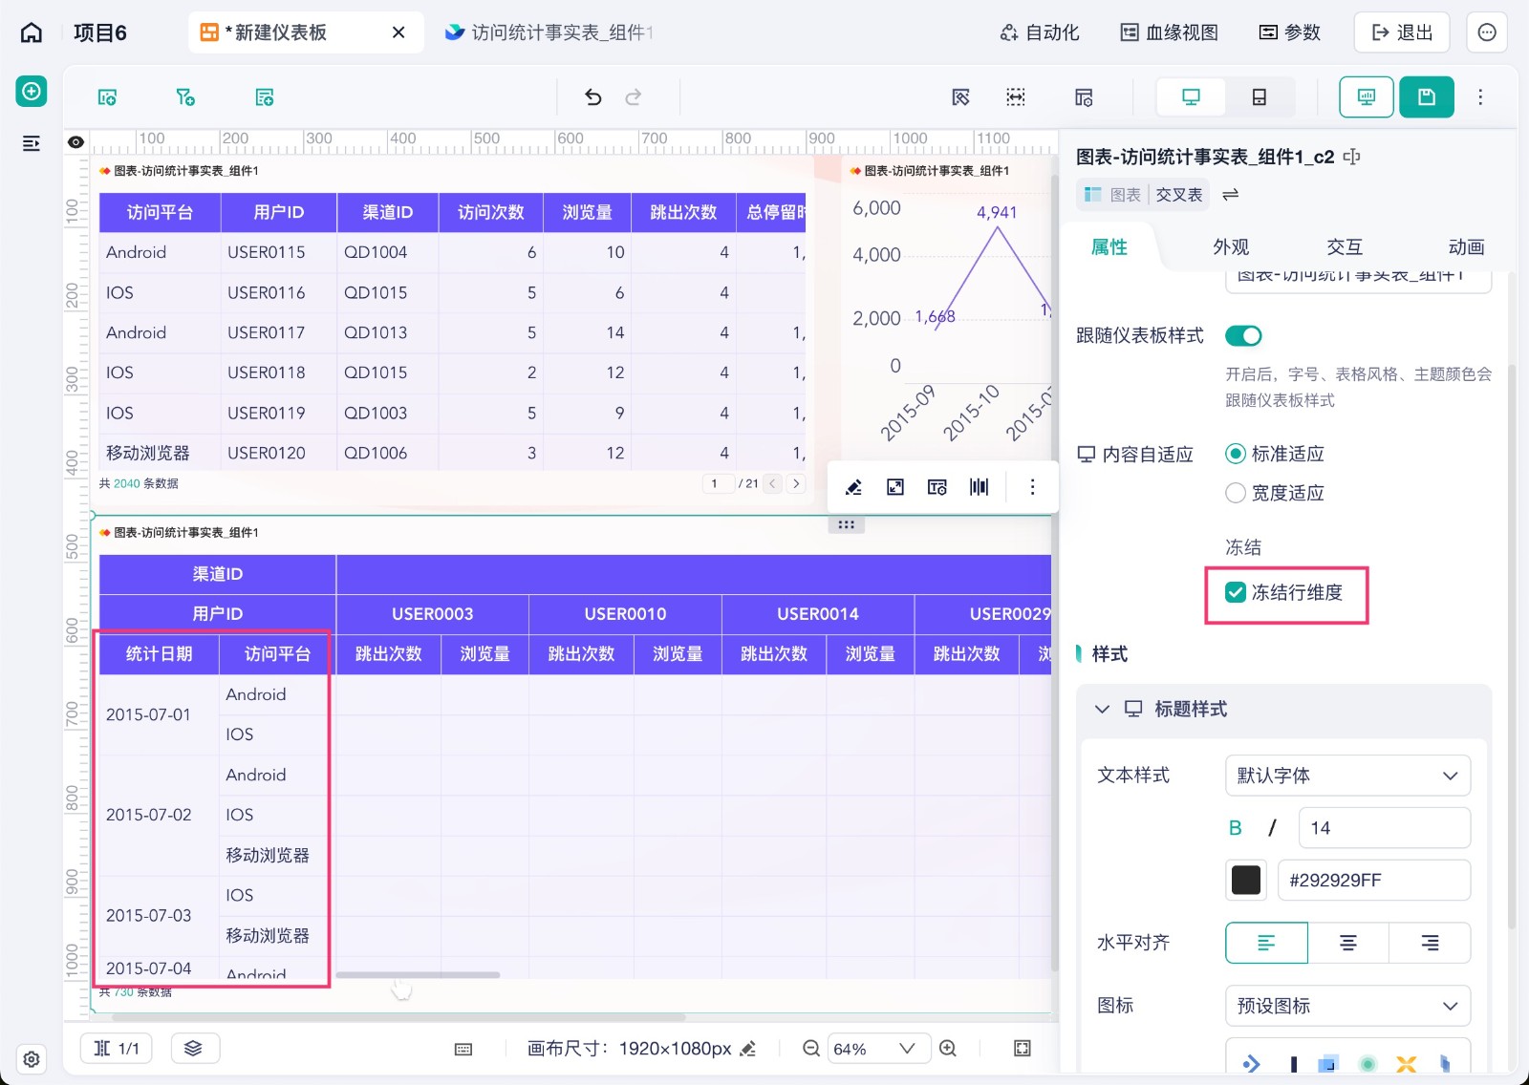Click the dashed-box spacing icon

[x=1016, y=96]
